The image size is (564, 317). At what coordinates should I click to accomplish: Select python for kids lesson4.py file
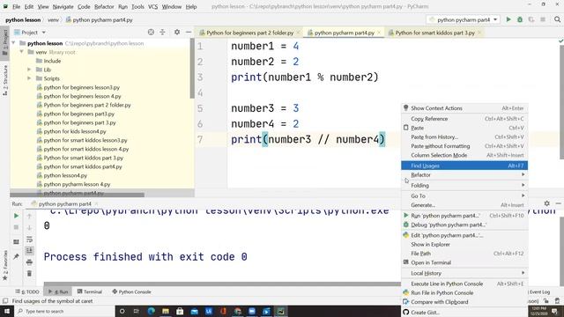[x=75, y=131]
